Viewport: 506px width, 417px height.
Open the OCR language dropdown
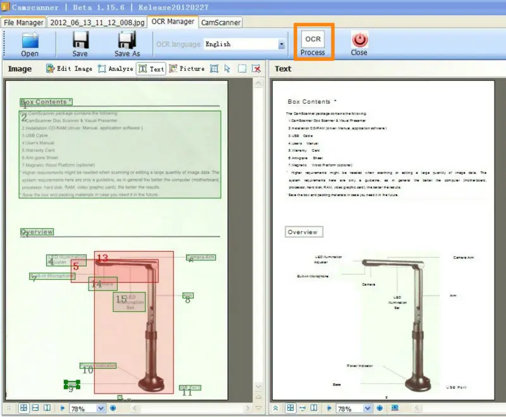281,44
